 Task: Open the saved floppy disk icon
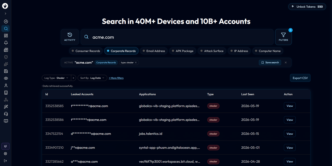(x=6, y=71)
